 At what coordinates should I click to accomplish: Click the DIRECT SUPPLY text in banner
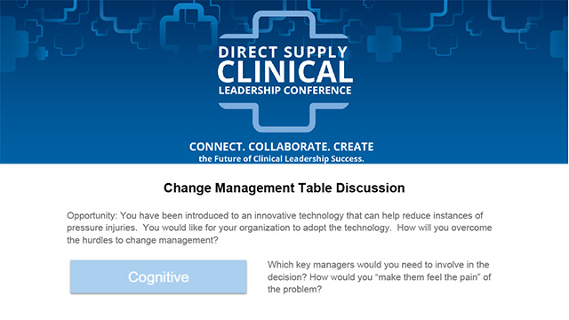pos(283,52)
